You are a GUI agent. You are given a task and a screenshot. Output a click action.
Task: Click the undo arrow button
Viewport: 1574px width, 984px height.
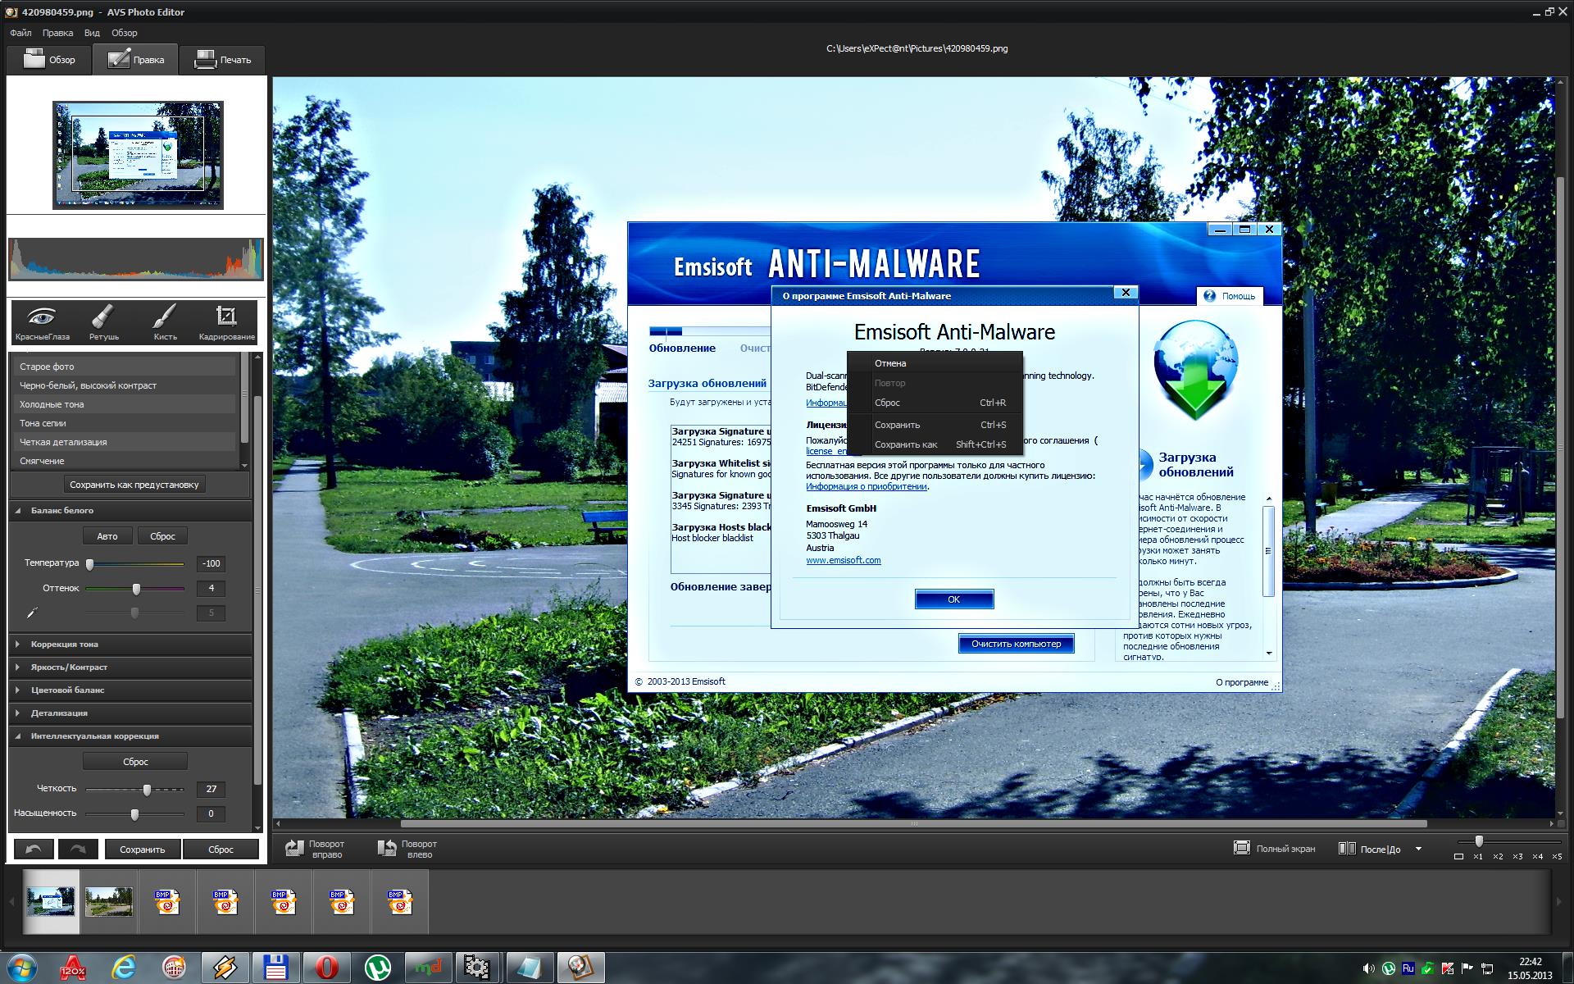[x=34, y=850]
